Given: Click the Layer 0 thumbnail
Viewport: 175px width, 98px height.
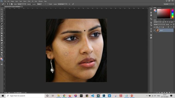Looking at the screenshot, I should [x=157, y=30].
